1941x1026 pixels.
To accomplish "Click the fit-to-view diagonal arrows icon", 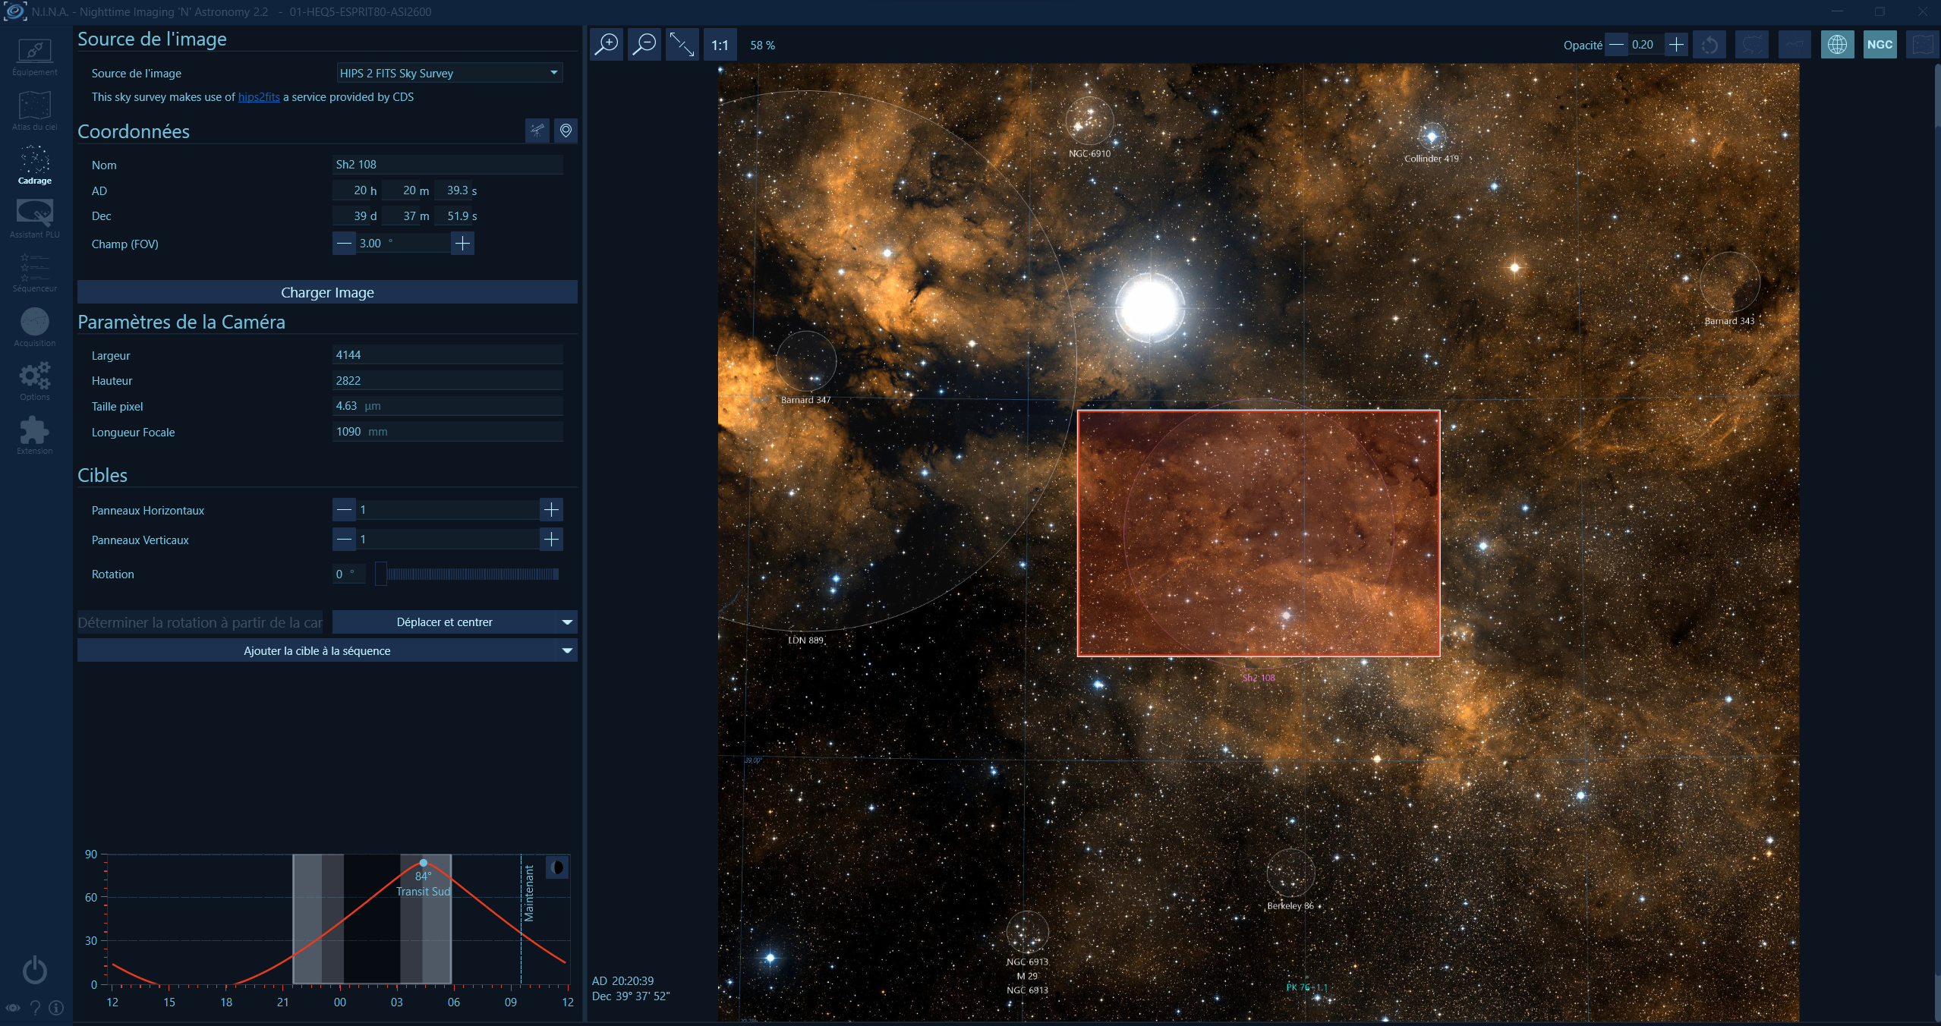I will [x=682, y=45].
